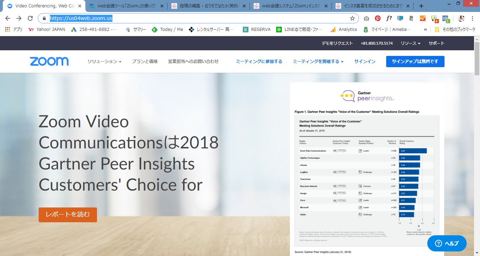Open the Yahoo! JAPAN bookmark
This screenshot has width=480, height=256.
(46, 30)
